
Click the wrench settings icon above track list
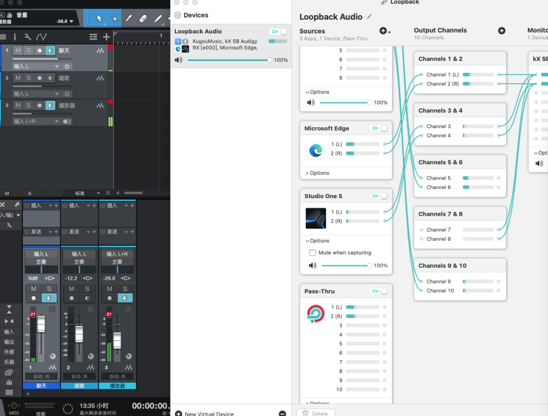click(x=27, y=37)
